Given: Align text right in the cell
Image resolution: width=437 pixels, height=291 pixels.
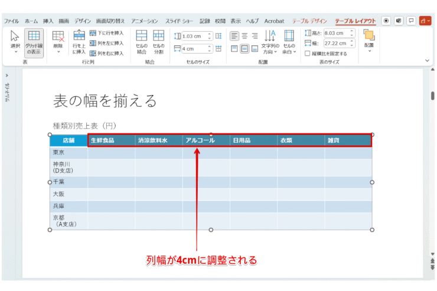Looking at the screenshot, I should pos(255,36).
